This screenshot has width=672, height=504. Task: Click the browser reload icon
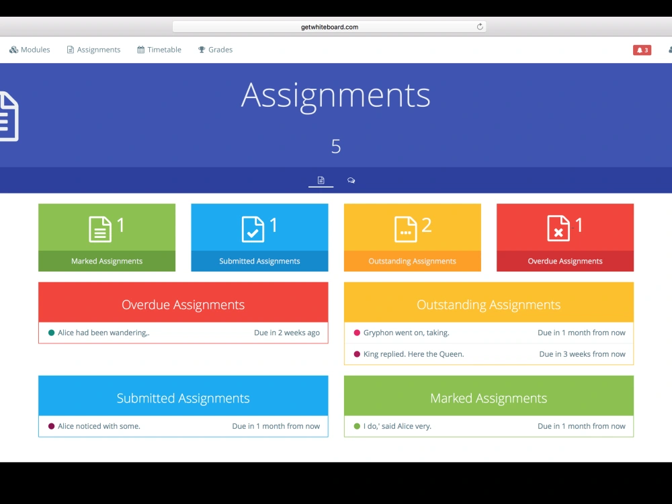click(480, 27)
